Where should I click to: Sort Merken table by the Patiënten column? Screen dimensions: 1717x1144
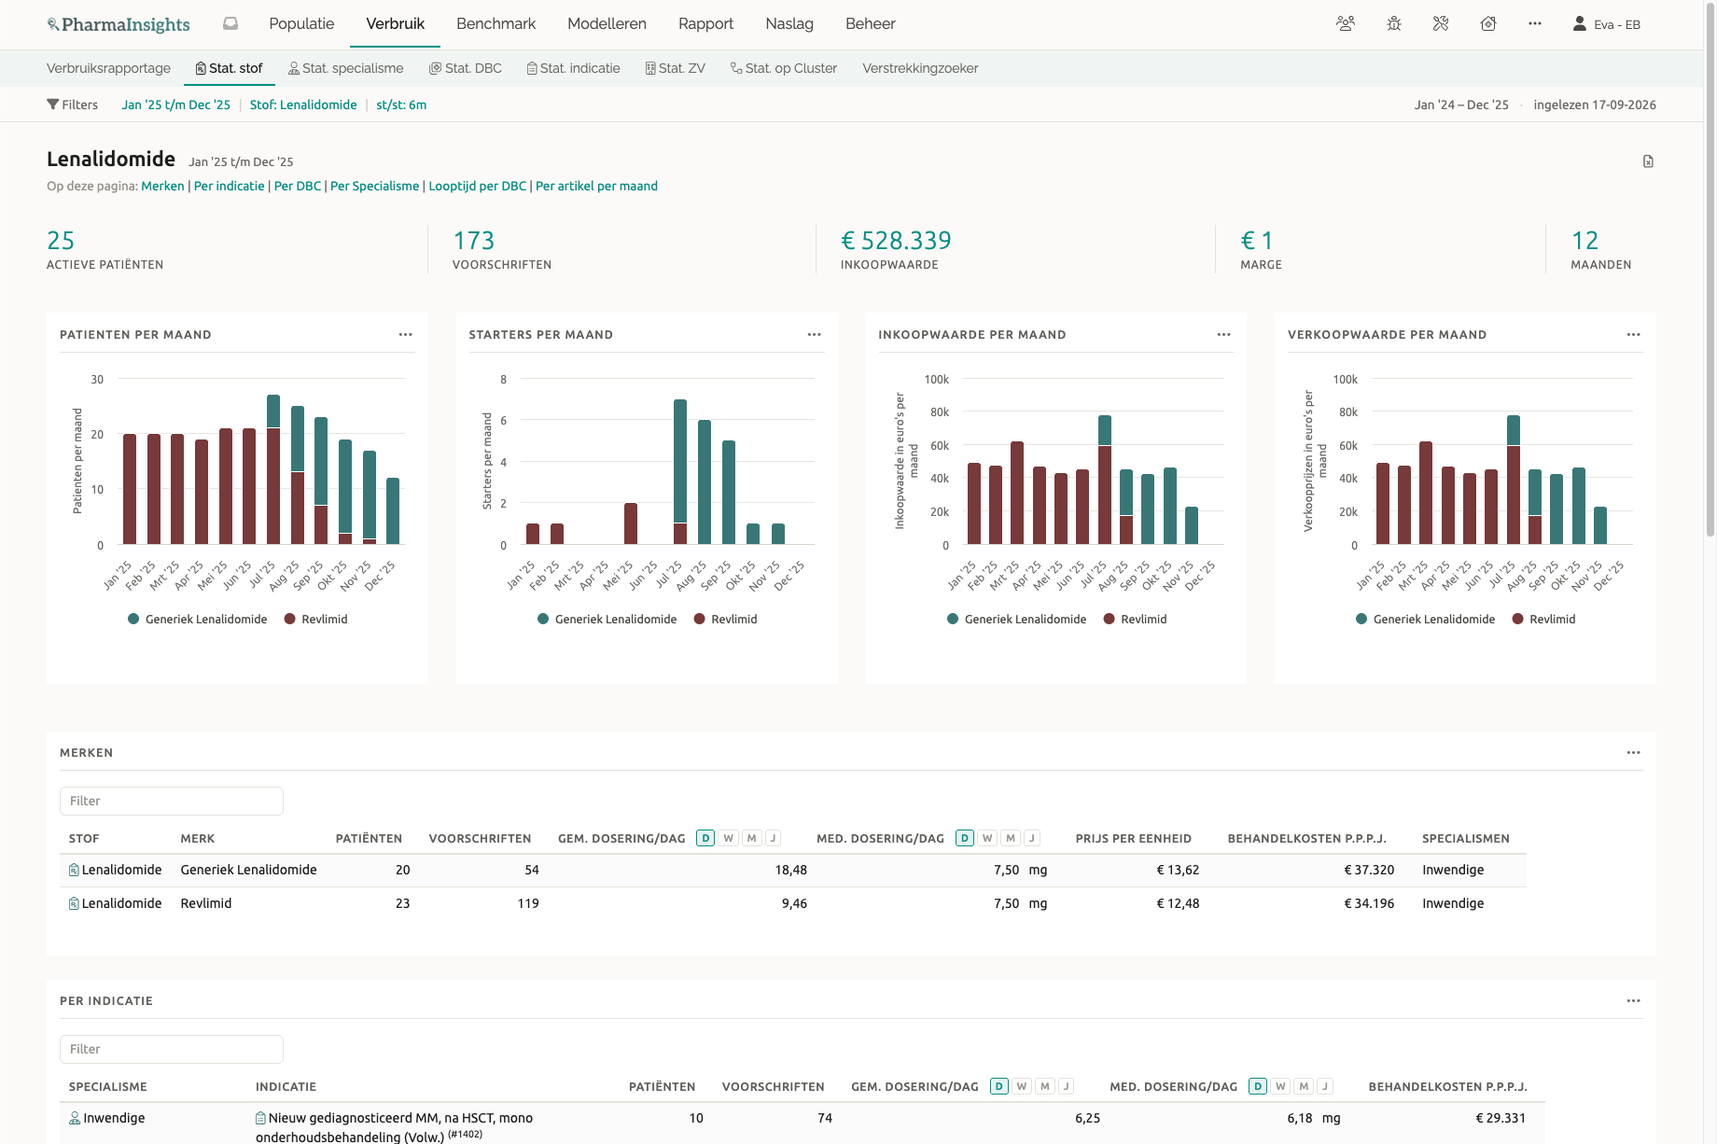pos(369,838)
